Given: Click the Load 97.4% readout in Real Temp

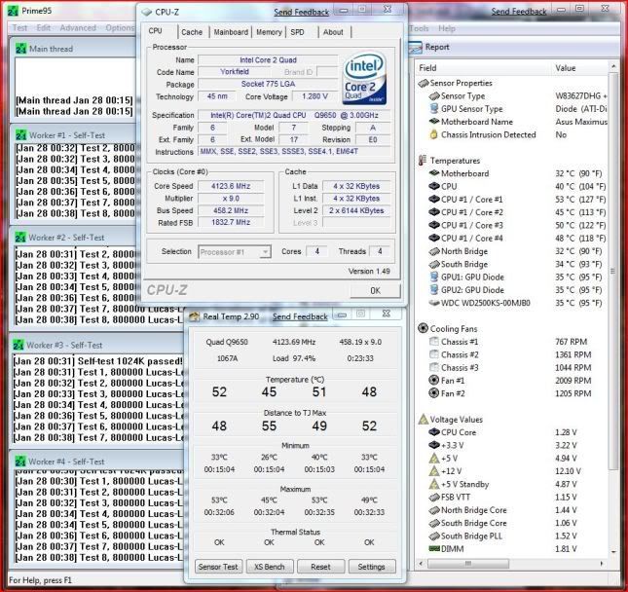Looking at the screenshot, I should coord(294,358).
